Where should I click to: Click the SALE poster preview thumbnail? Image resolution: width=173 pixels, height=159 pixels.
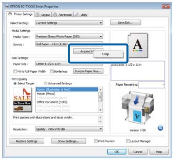22,99
